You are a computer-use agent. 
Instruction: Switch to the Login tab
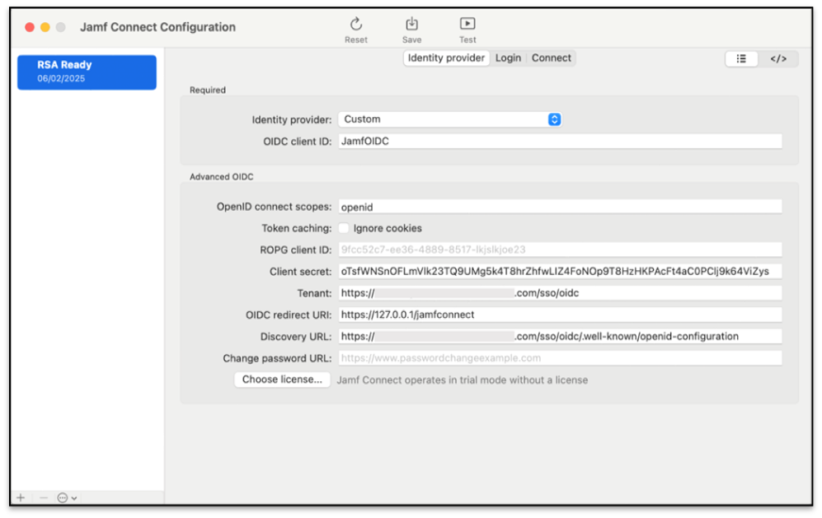(508, 58)
